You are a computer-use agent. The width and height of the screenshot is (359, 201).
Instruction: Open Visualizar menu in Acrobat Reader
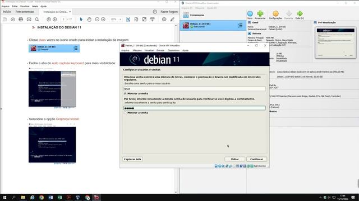point(25,6)
